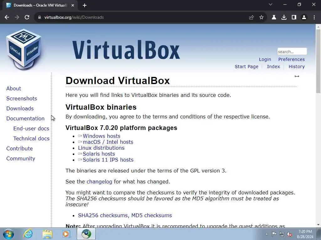Go to Start Page link

pos(246,67)
